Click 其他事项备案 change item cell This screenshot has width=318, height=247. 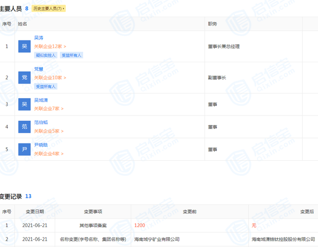coord(93,226)
